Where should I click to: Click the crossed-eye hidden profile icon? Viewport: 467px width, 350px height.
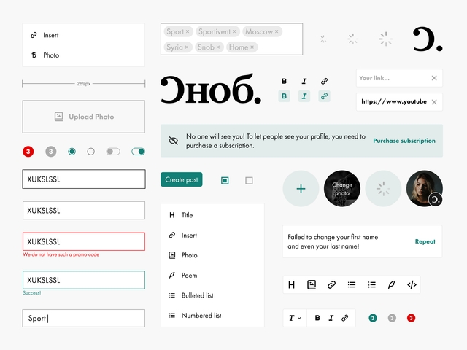[174, 141]
